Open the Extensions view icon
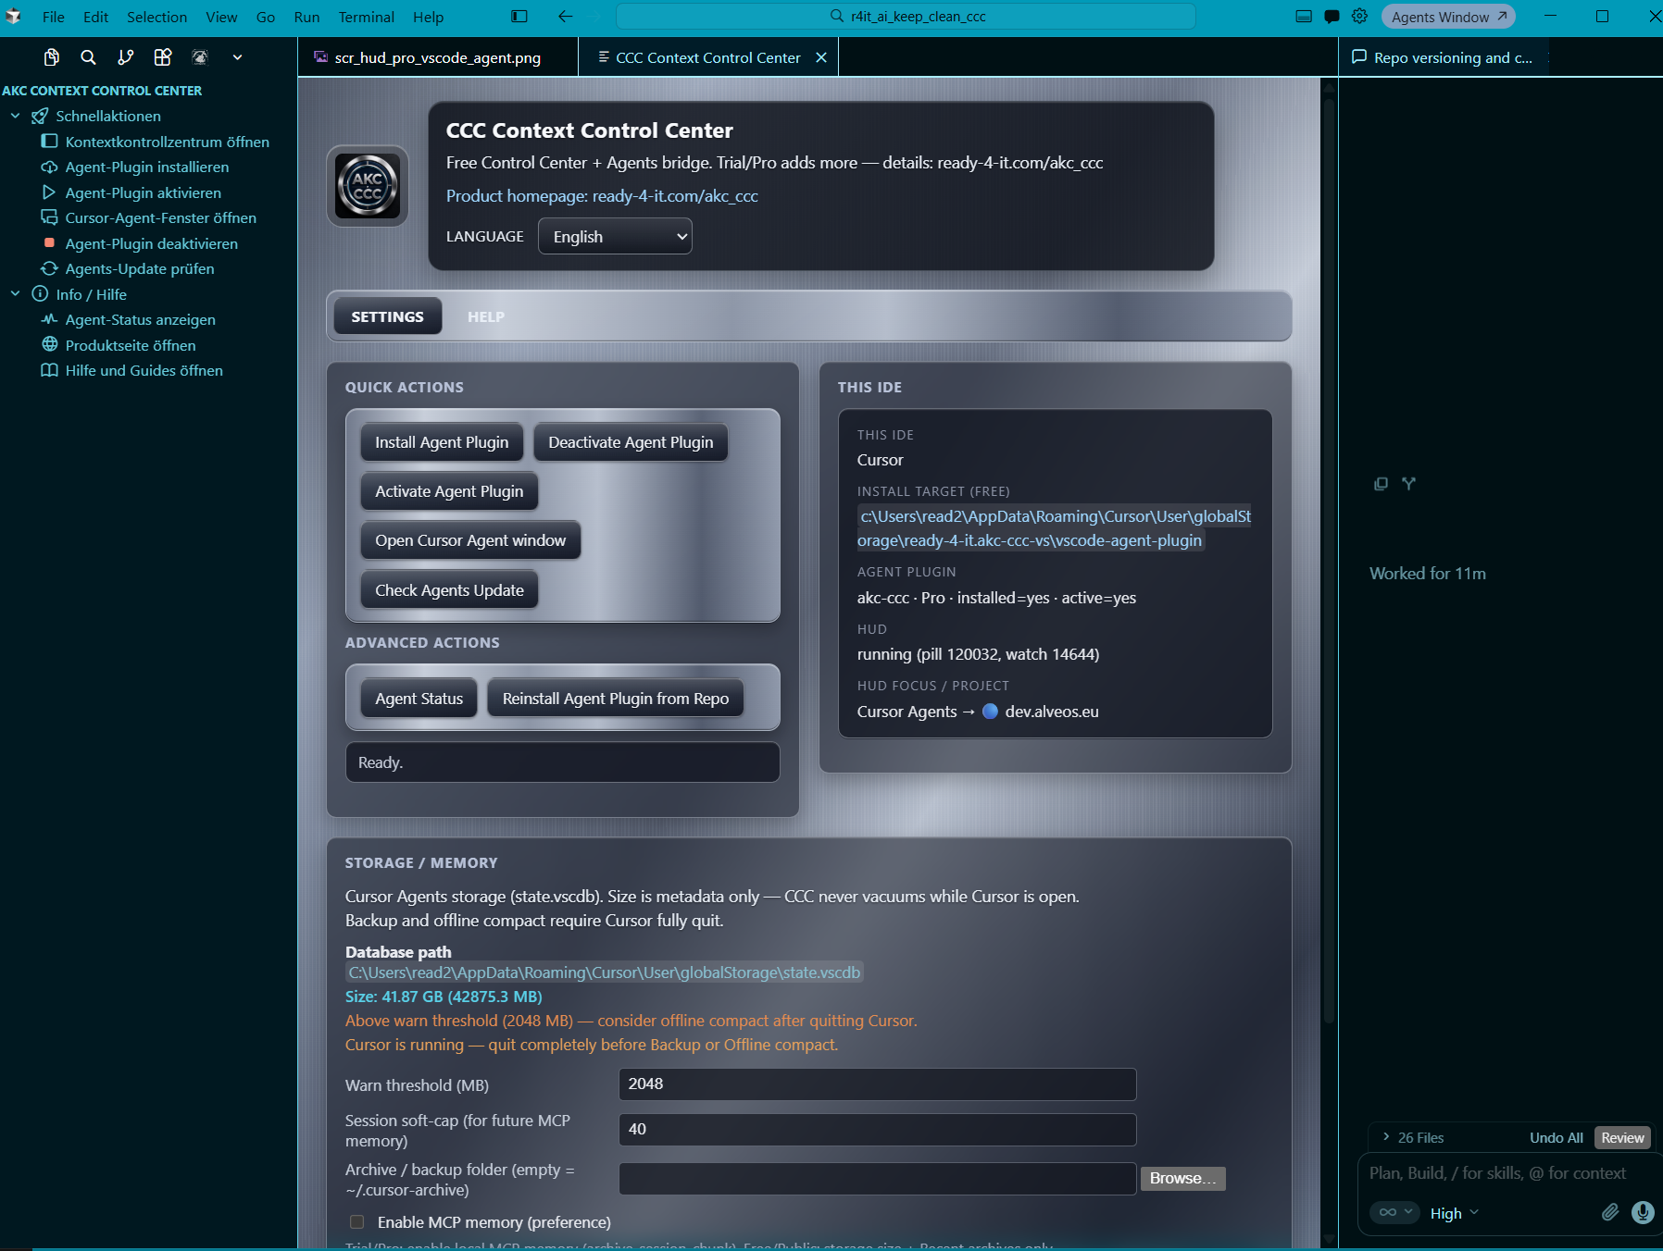The image size is (1663, 1251). pos(163,57)
